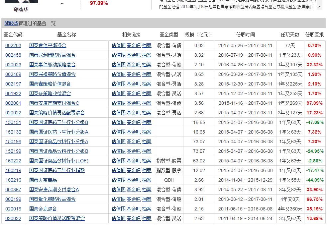327x228 pixels.
Task: Click the 任职回报 column header
Action: coord(314,34)
